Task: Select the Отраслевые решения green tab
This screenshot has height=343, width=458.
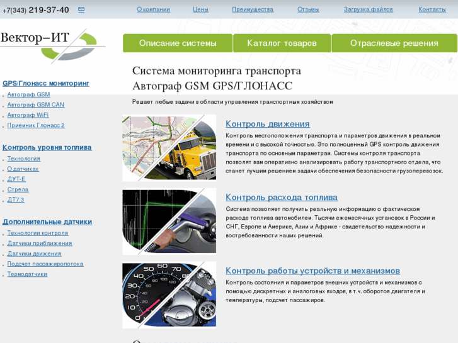Action: coord(394,43)
